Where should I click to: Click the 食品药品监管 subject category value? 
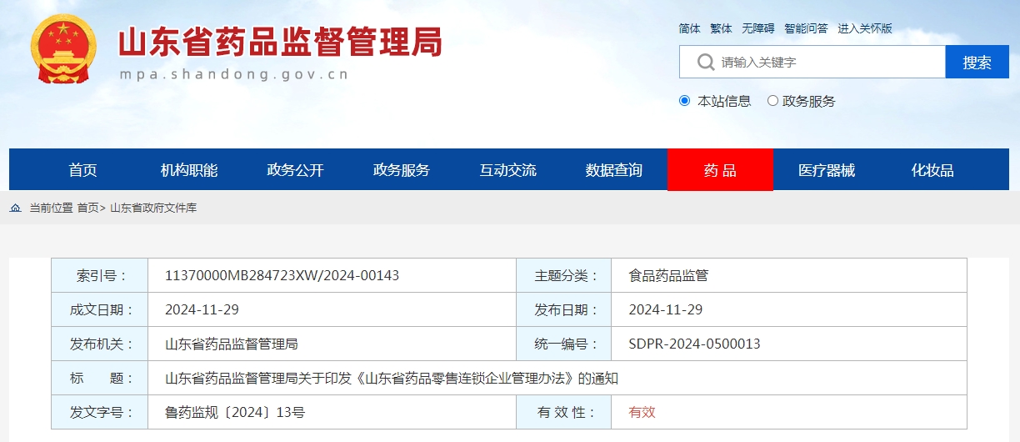coord(668,275)
